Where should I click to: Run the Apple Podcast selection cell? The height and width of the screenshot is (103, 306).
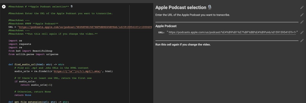(4, 7)
